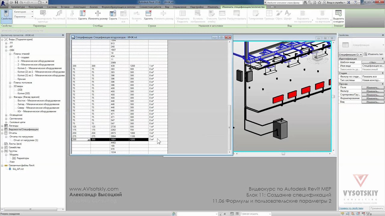Click Выделить в модели button
The image size is (385, 216).
[338, 16]
